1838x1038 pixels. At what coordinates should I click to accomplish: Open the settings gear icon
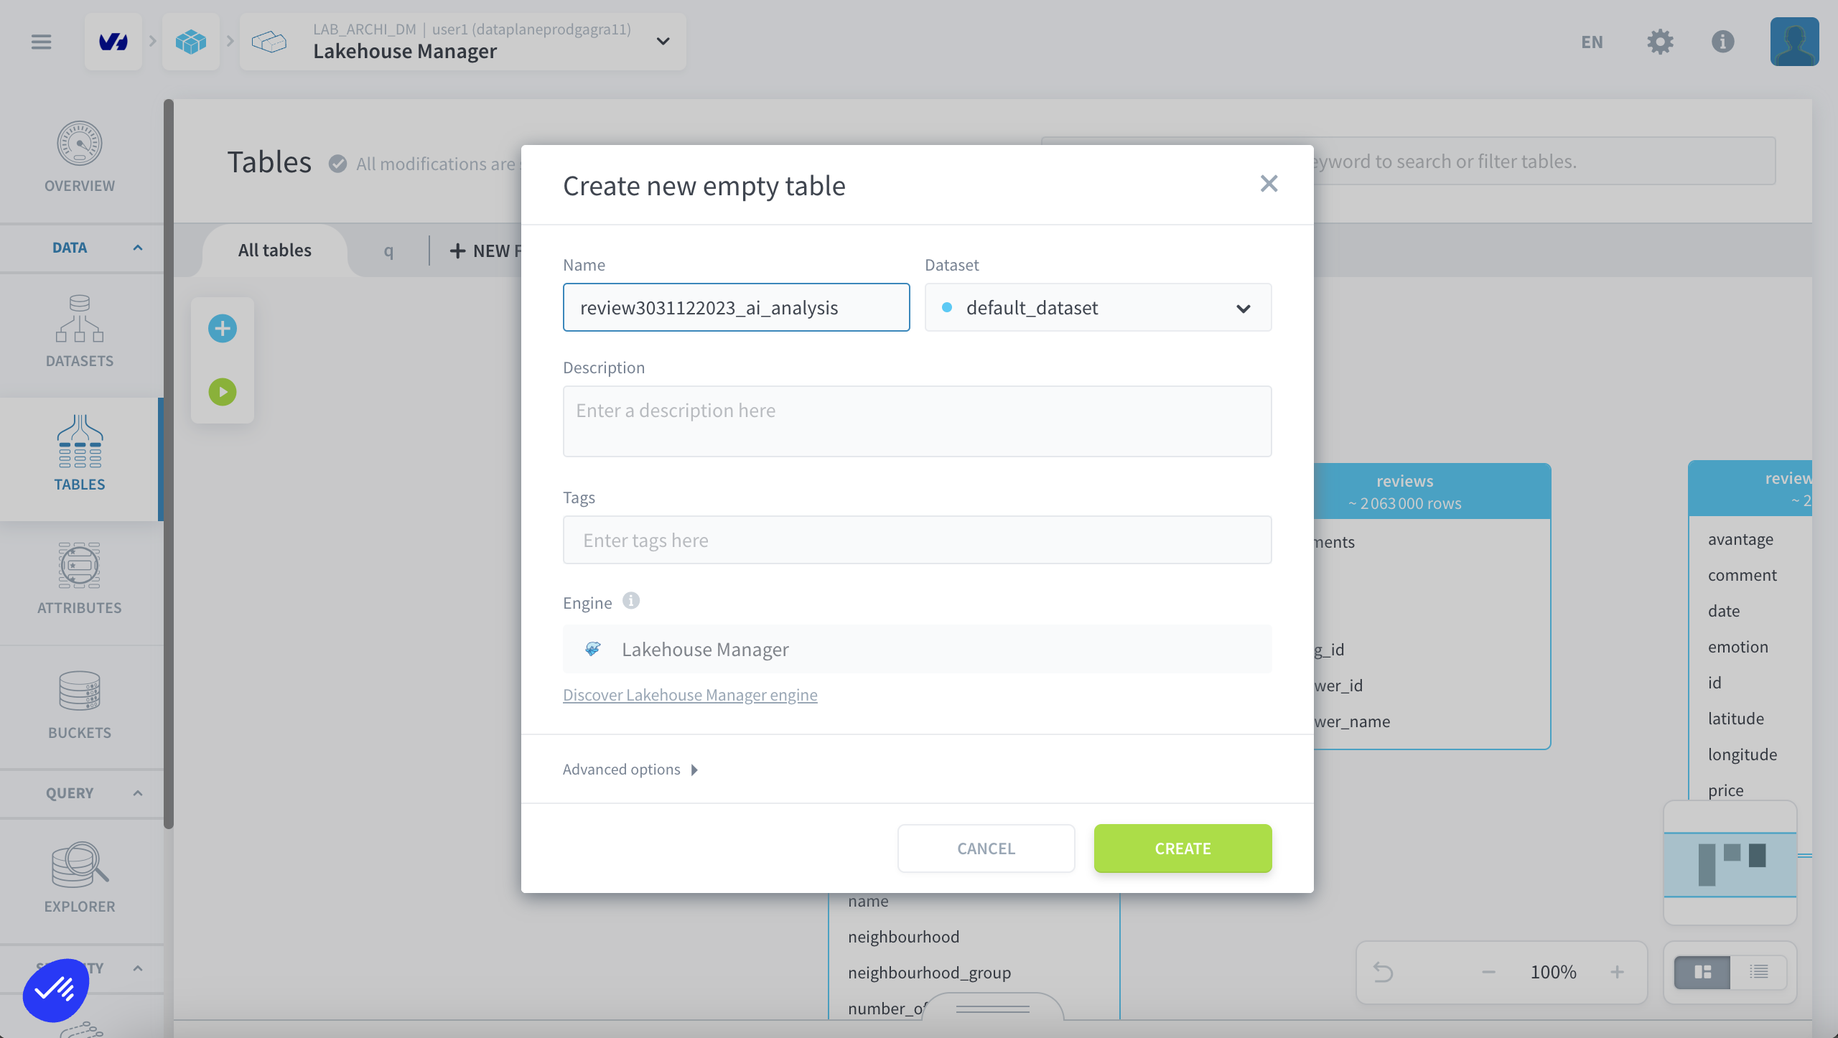[1660, 42]
